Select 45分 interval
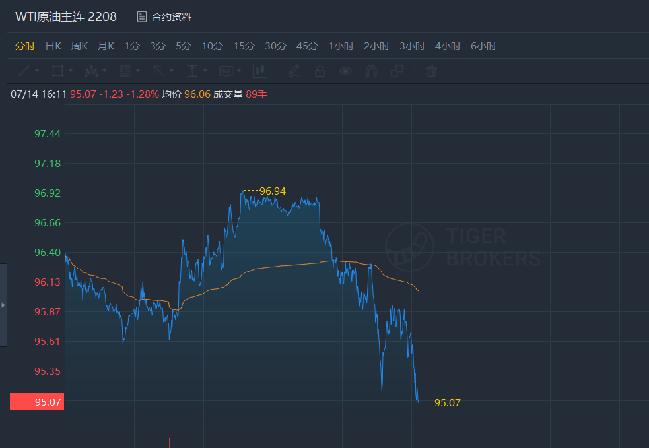The width and height of the screenshot is (649, 448). pos(307,46)
